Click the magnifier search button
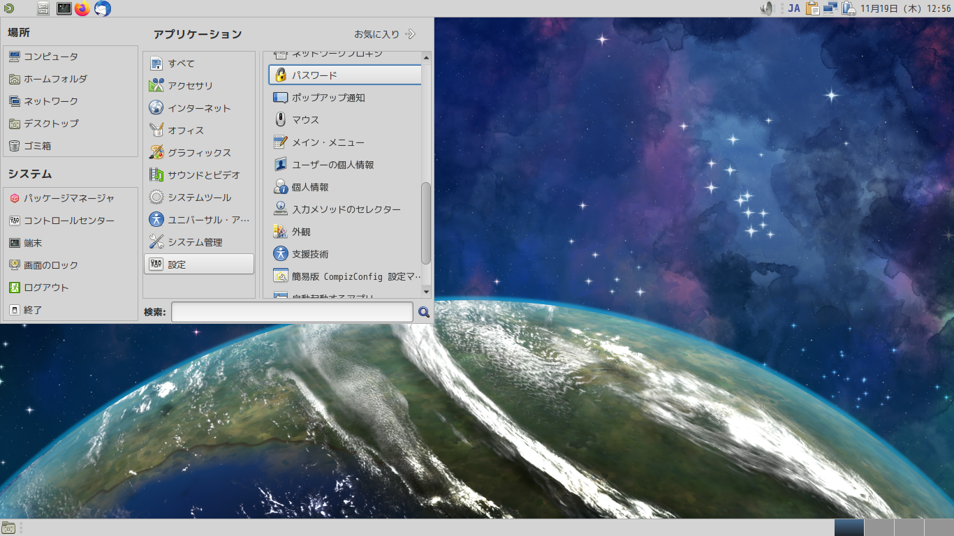Screen dimensions: 954x536 click(x=424, y=312)
